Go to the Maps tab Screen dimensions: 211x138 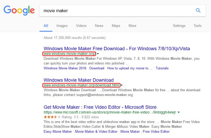[x=116, y=26]
